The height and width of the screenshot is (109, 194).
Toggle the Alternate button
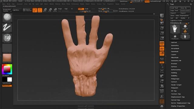click(x=7, y=86)
